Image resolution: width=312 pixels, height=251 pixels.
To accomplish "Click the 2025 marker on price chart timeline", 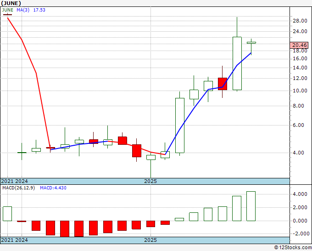I will coord(150,181).
